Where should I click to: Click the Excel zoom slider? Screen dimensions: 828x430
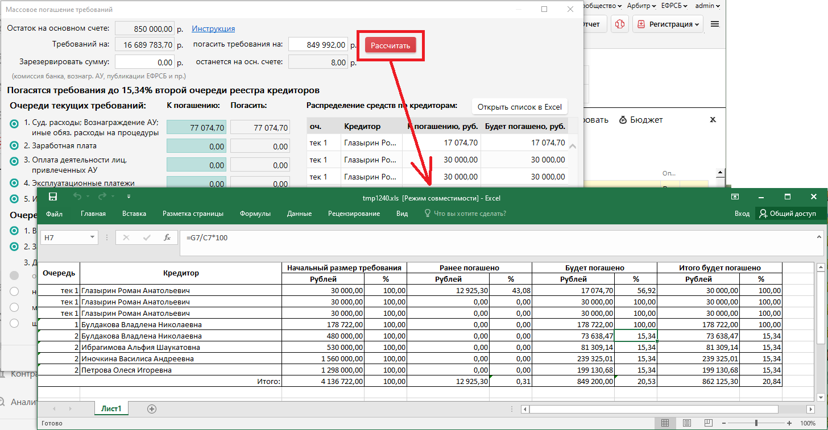[x=755, y=423]
